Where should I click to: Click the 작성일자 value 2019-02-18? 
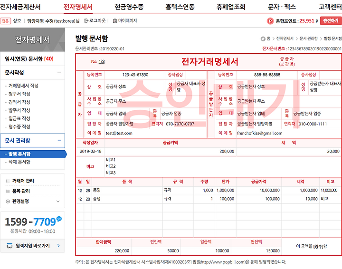pos(91,152)
